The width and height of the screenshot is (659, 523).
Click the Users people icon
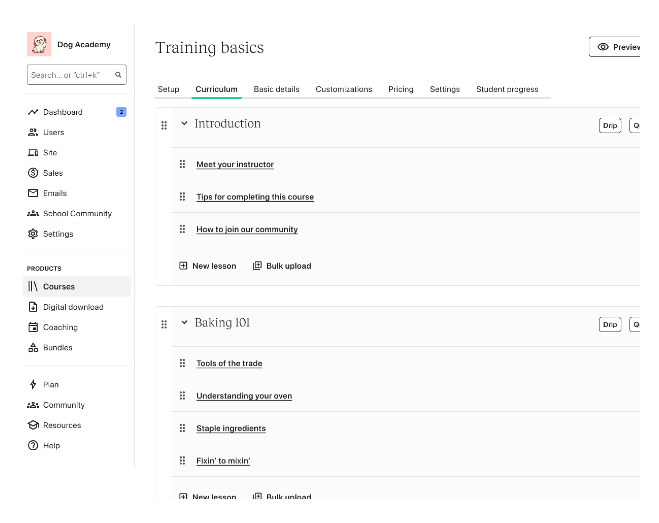tap(33, 132)
